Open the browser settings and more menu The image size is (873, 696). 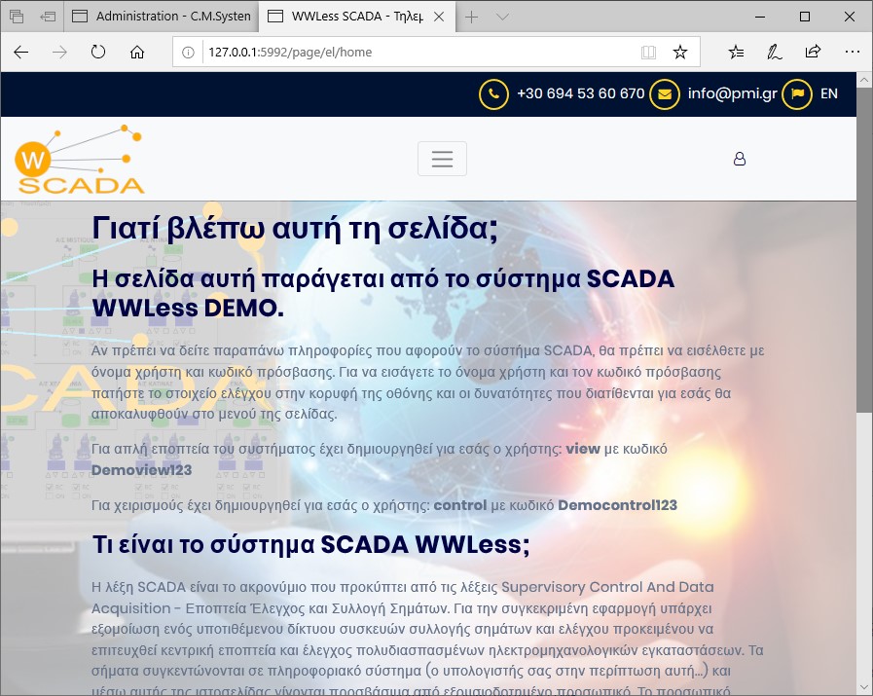tap(852, 53)
